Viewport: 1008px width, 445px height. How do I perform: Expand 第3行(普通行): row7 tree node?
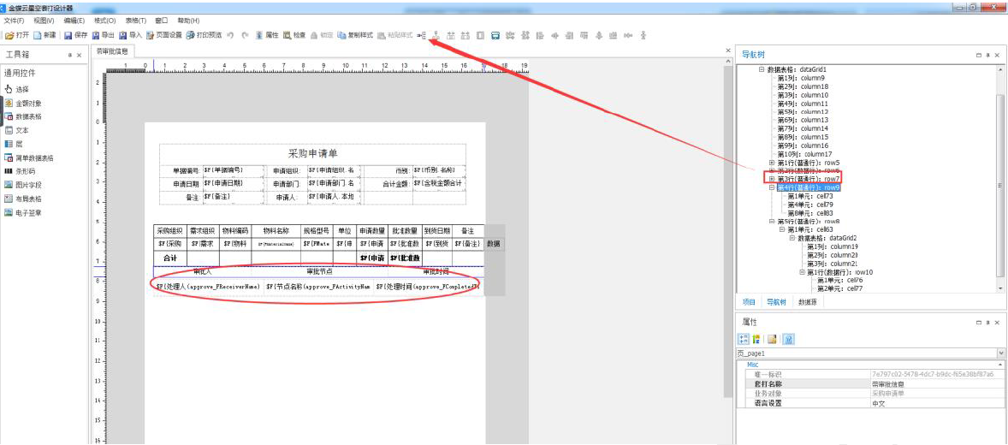tap(772, 179)
